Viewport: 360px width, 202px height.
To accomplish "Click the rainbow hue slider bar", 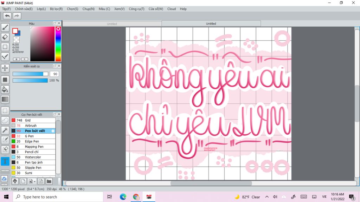I will pos(58,44).
